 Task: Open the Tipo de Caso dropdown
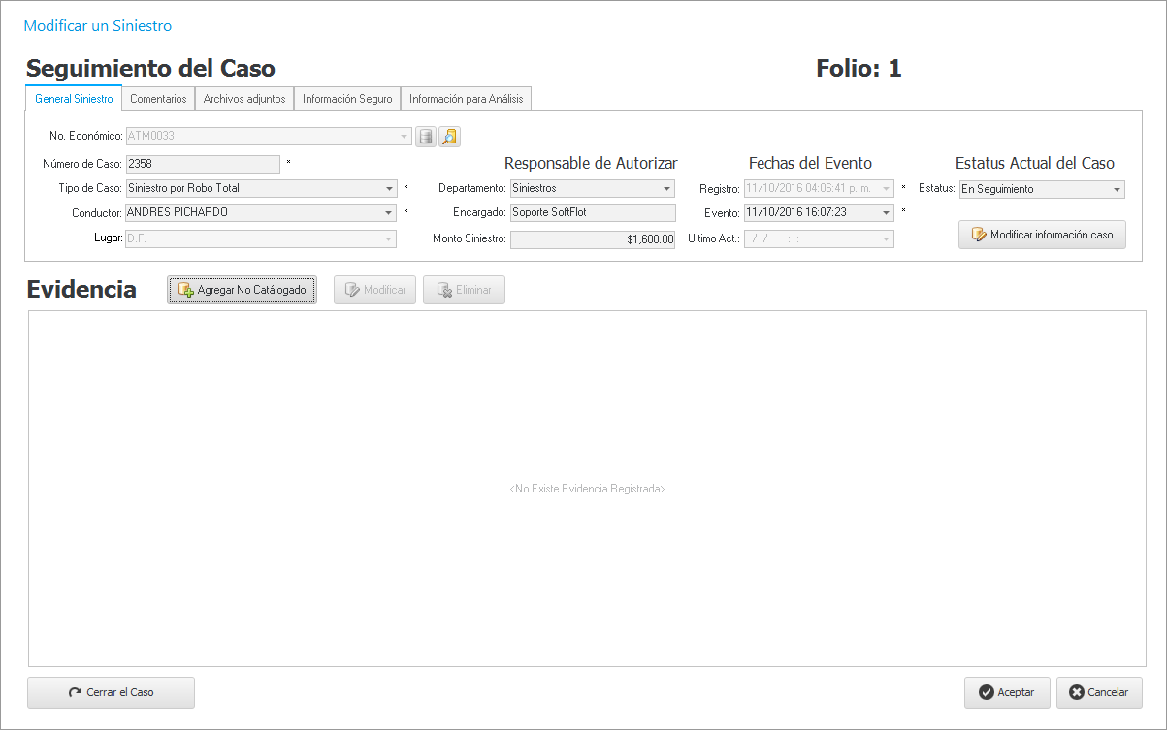(x=389, y=189)
